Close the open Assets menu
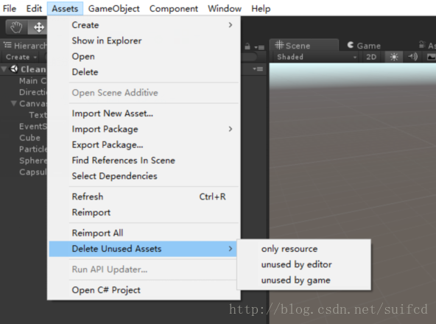This screenshot has width=436, height=324. point(65,9)
